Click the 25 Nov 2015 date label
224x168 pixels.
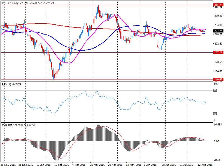[8, 165]
